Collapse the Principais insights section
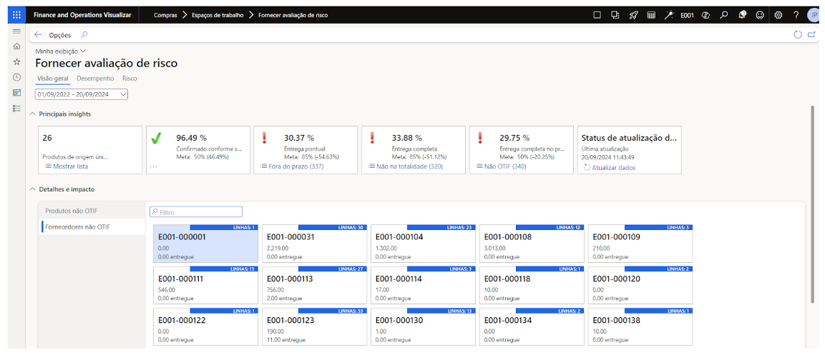The width and height of the screenshot is (825, 355). point(32,114)
